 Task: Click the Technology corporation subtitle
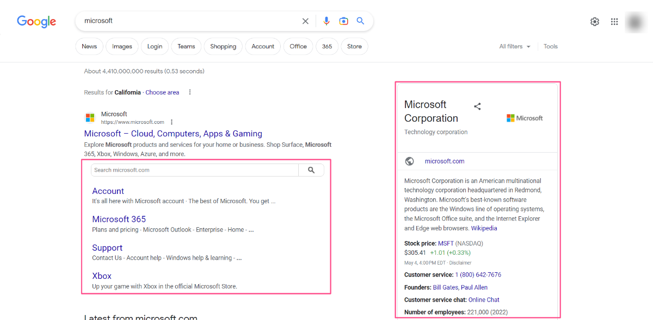point(436,132)
